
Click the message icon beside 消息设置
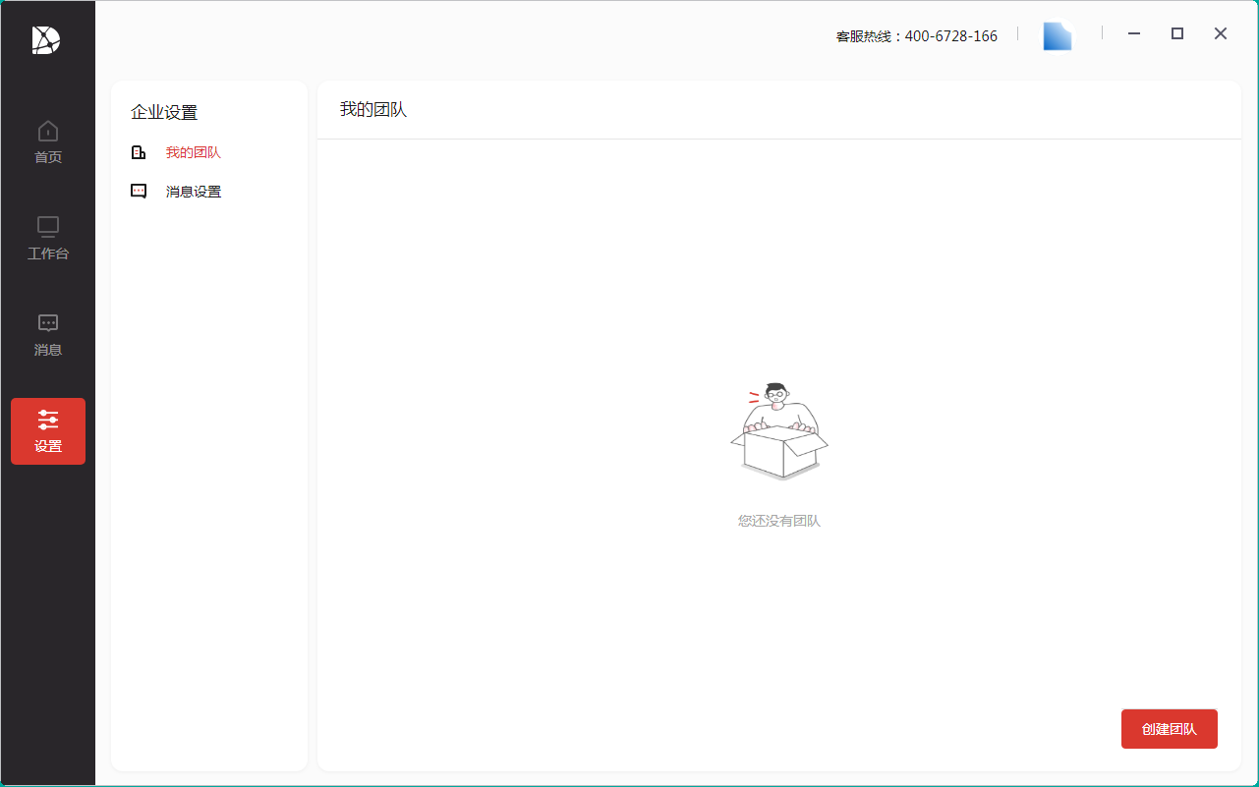pos(139,192)
